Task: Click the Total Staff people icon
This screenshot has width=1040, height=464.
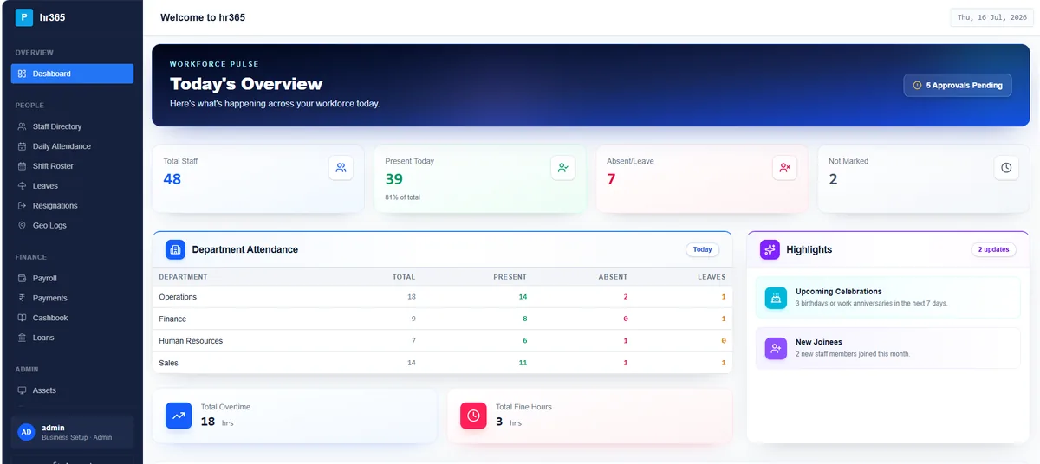Action: [x=341, y=168]
